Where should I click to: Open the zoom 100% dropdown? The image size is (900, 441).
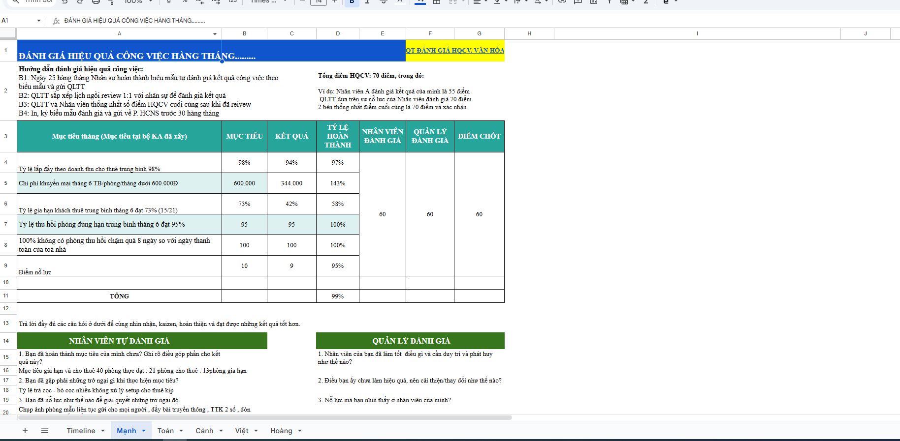pos(138,2)
